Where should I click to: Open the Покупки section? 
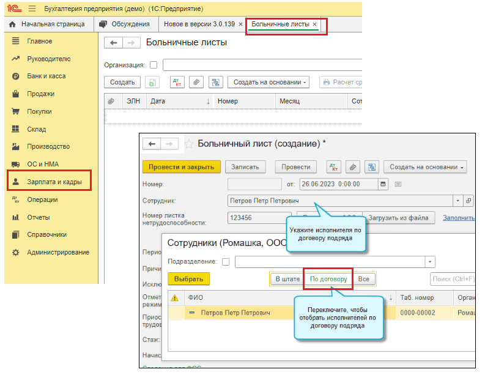point(39,111)
